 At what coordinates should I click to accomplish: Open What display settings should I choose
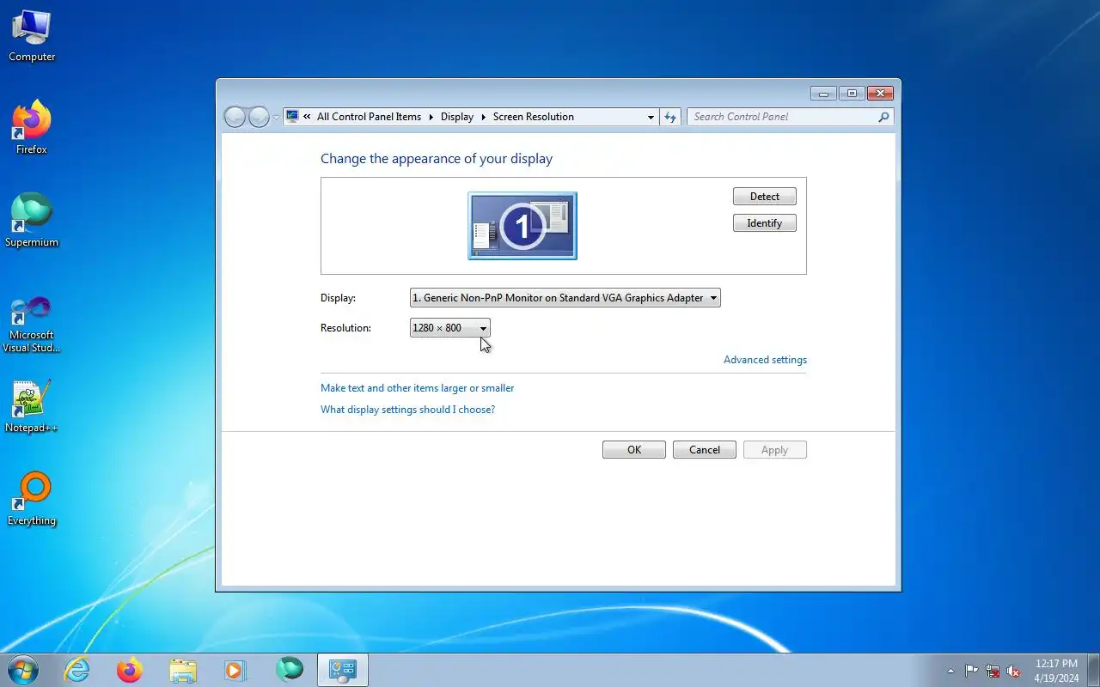point(407,410)
